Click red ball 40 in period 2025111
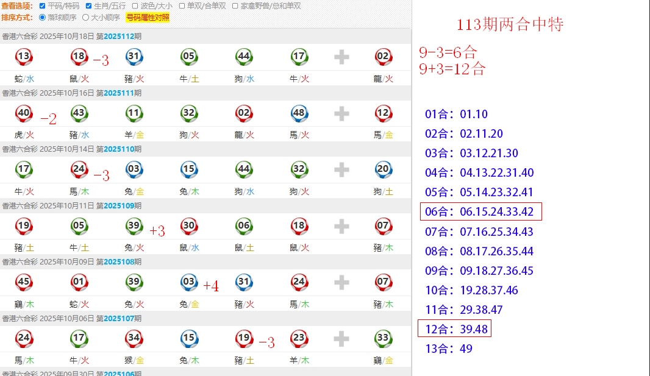 pos(24,113)
